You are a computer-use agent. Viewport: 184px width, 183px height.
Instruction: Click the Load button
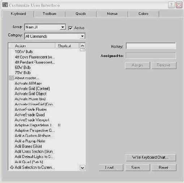111,167
